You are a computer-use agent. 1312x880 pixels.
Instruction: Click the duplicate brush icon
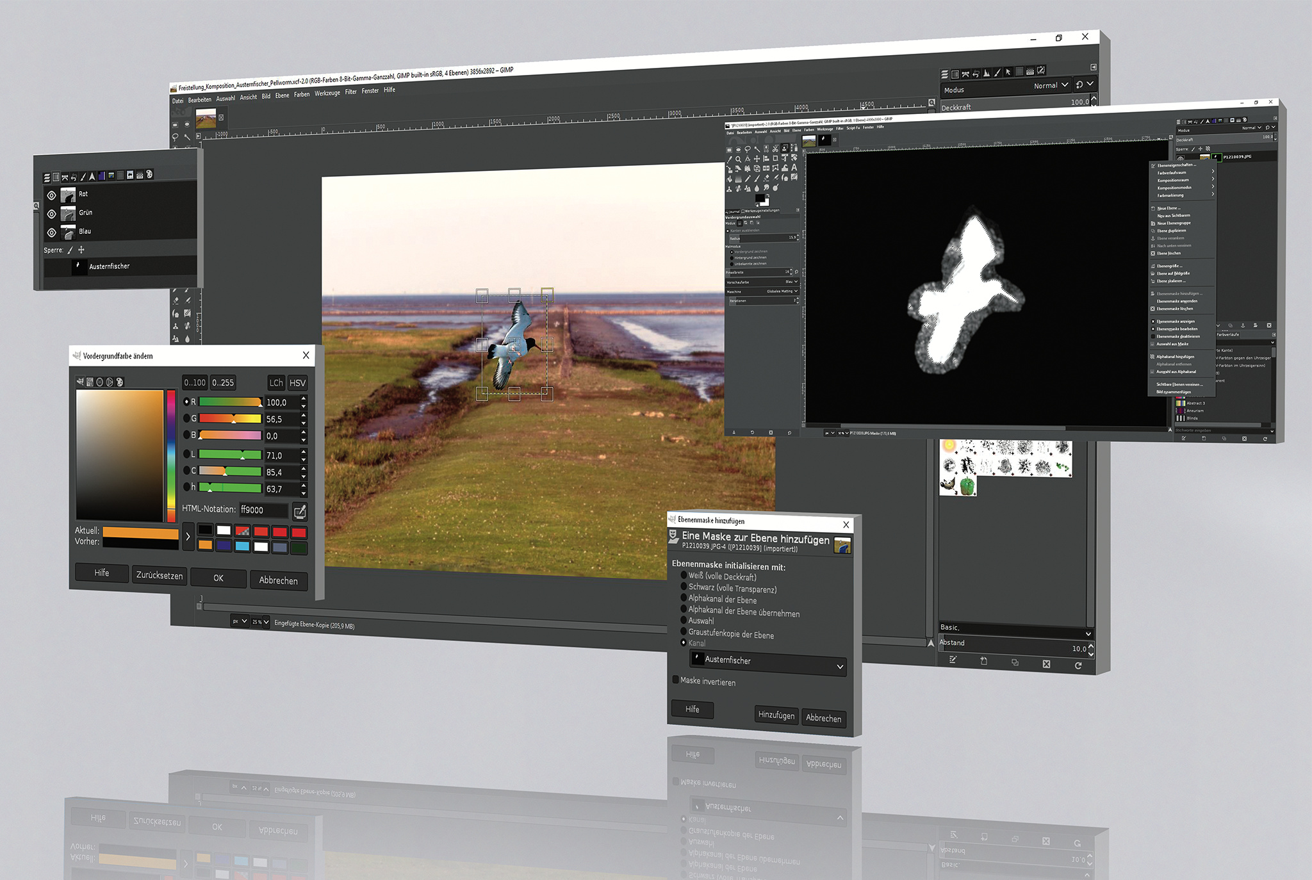coord(1015,662)
